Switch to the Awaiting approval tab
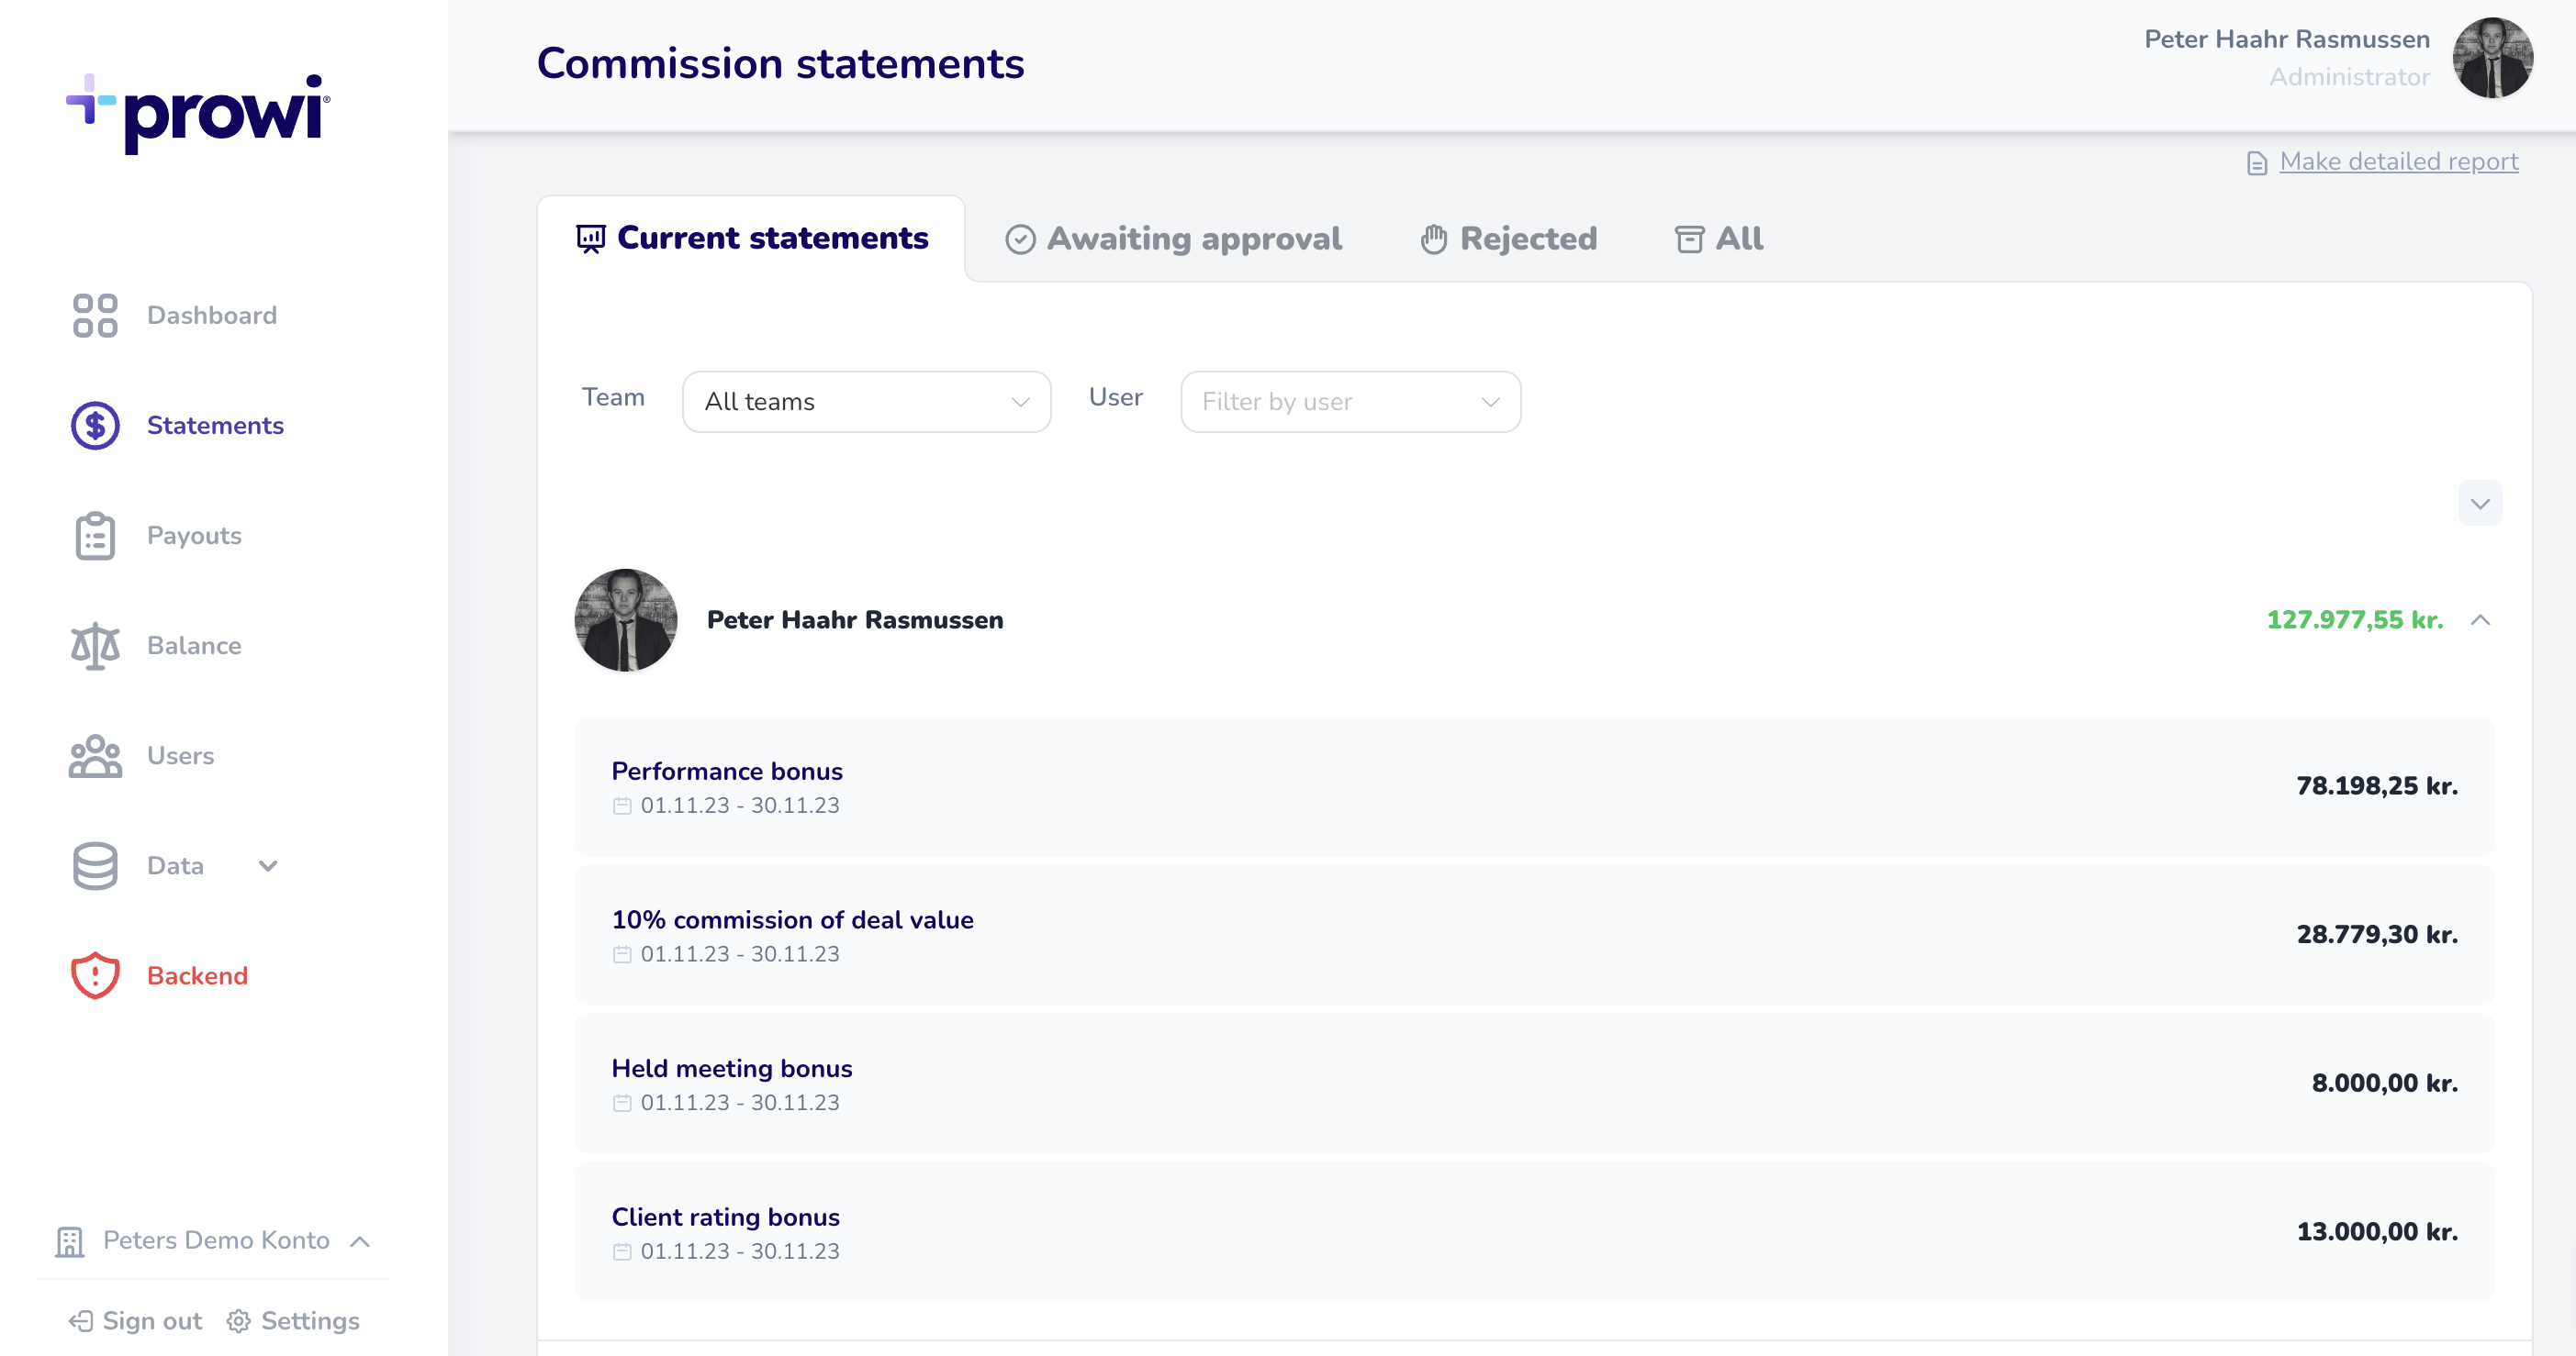The image size is (2576, 1356). (x=1174, y=239)
